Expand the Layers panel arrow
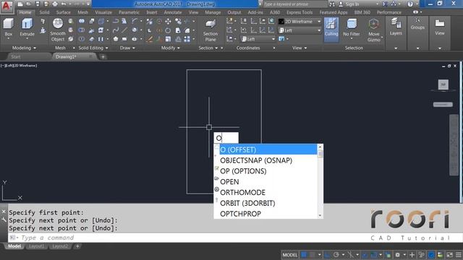Viewport: 463px width, 260px height. coord(396,48)
